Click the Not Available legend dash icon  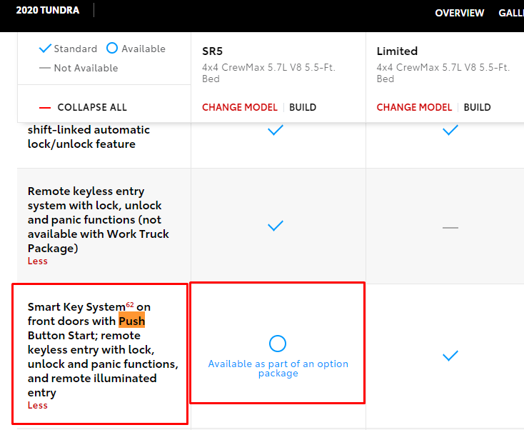pos(45,68)
